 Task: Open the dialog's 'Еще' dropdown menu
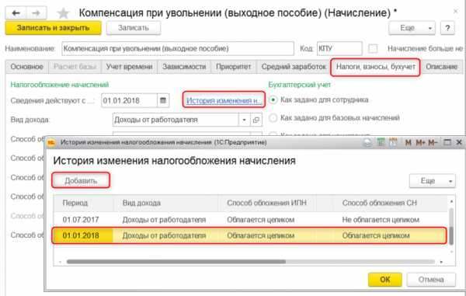point(432,181)
